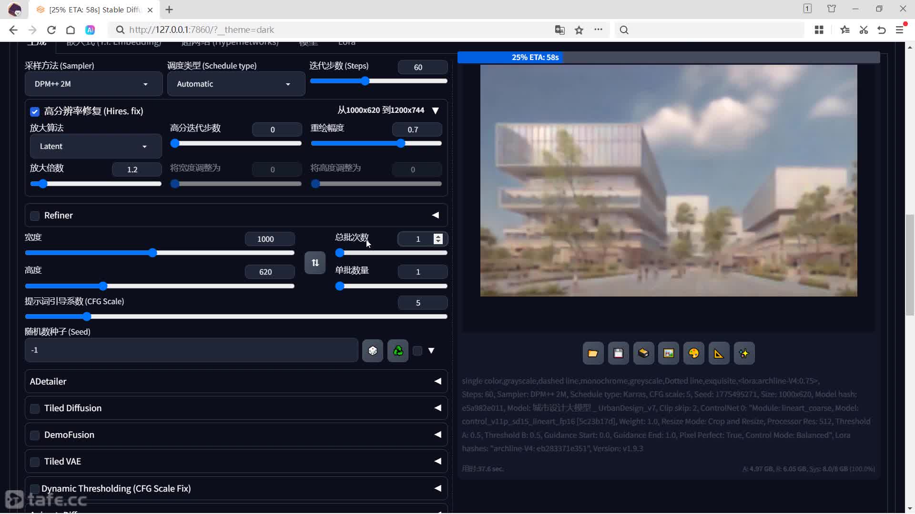Open the favorites list icon

(x=845, y=30)
